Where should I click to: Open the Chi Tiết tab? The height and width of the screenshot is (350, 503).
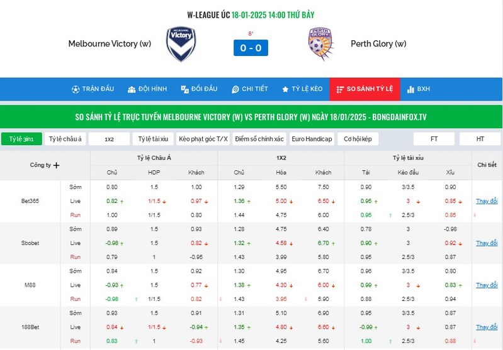[x=249, y=89]
